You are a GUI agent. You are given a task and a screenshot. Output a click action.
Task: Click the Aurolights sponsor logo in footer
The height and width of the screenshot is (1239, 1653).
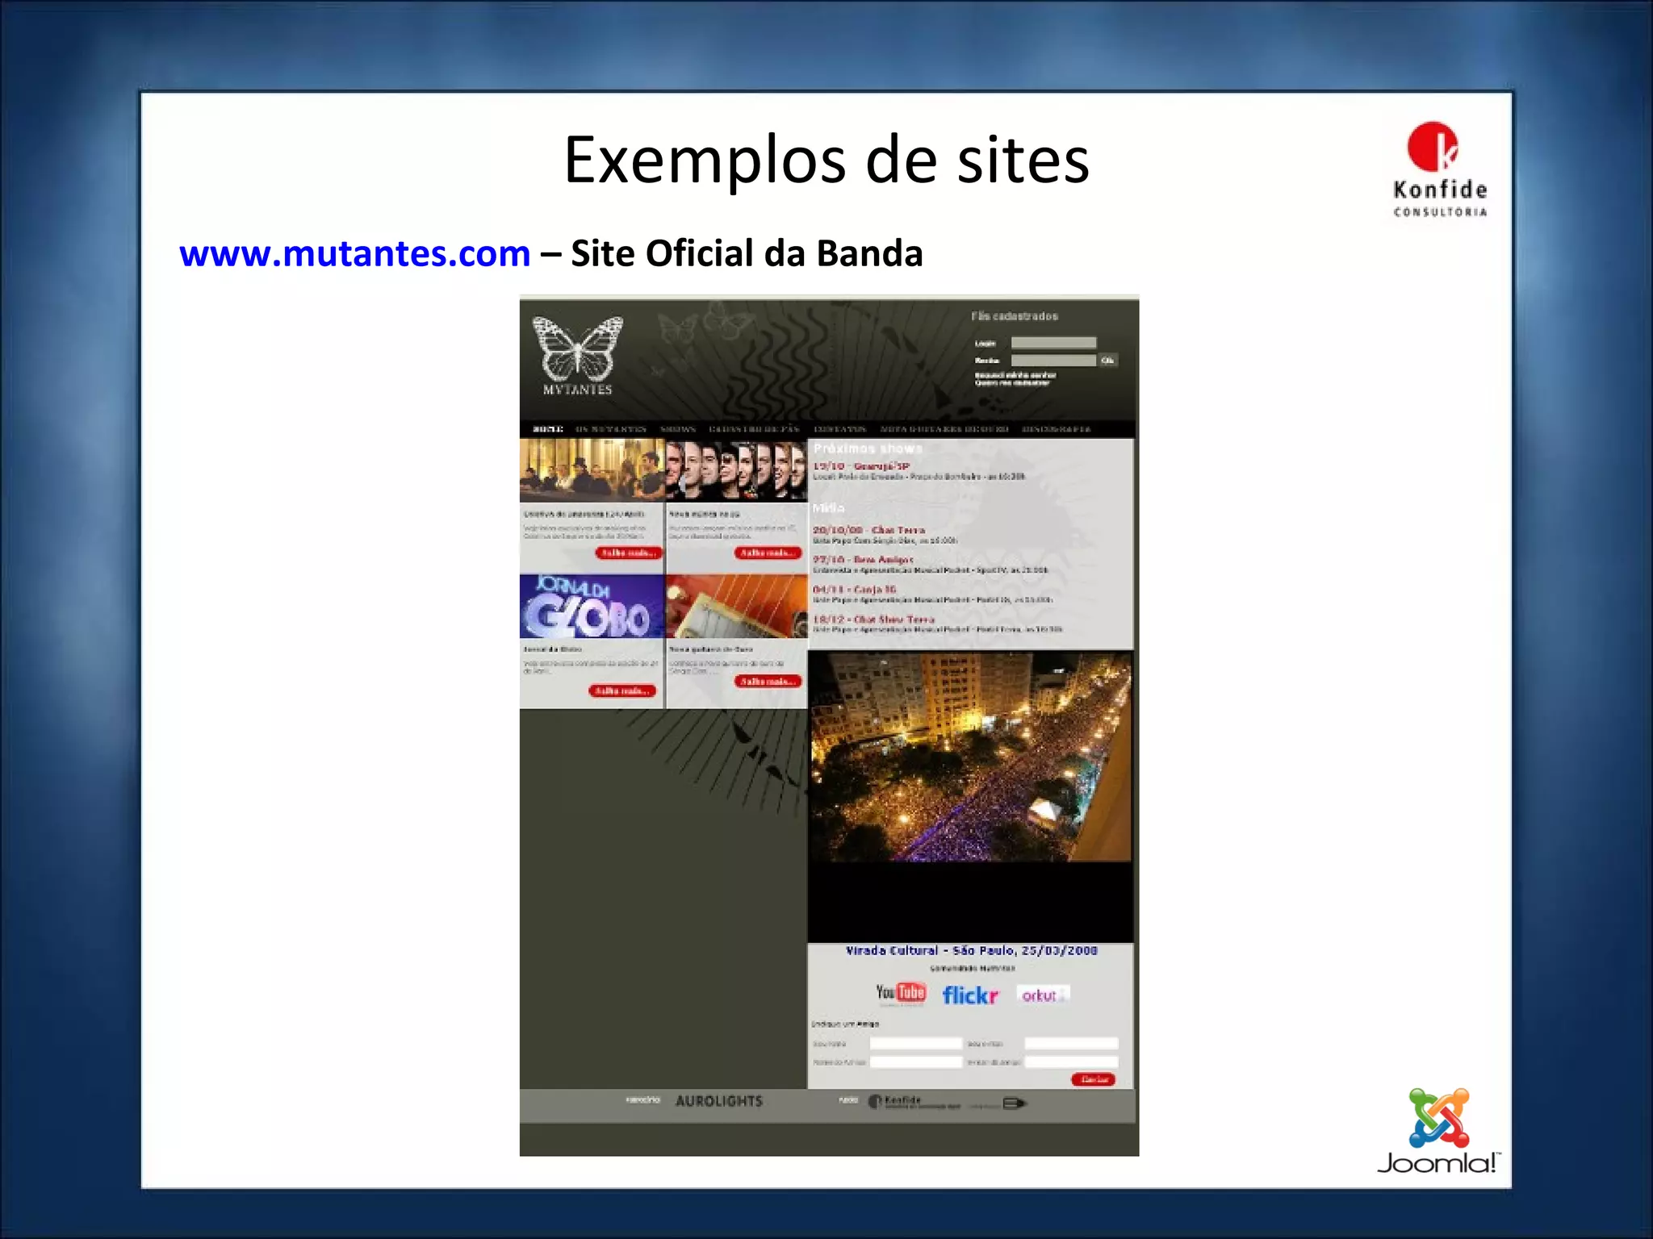(x=718, y=1101)
